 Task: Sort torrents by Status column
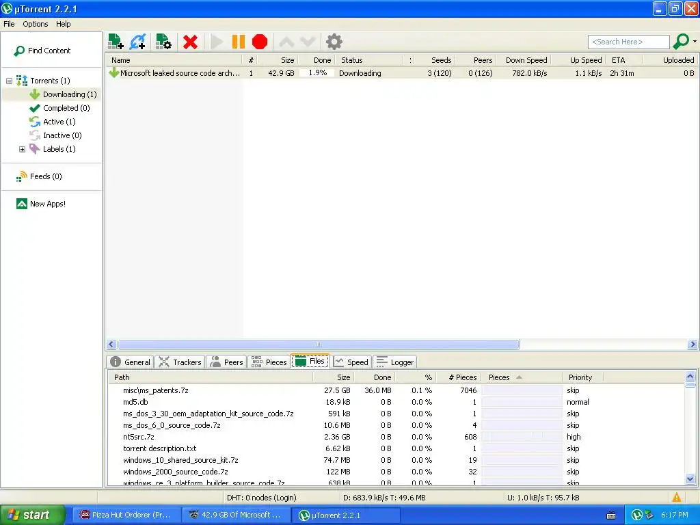(x=370, y=60)
